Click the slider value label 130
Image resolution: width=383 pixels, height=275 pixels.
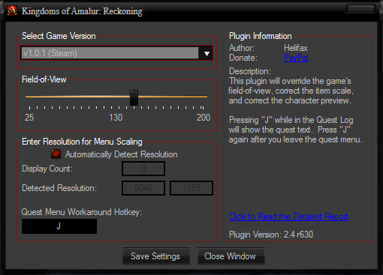(x=116, y=118)
